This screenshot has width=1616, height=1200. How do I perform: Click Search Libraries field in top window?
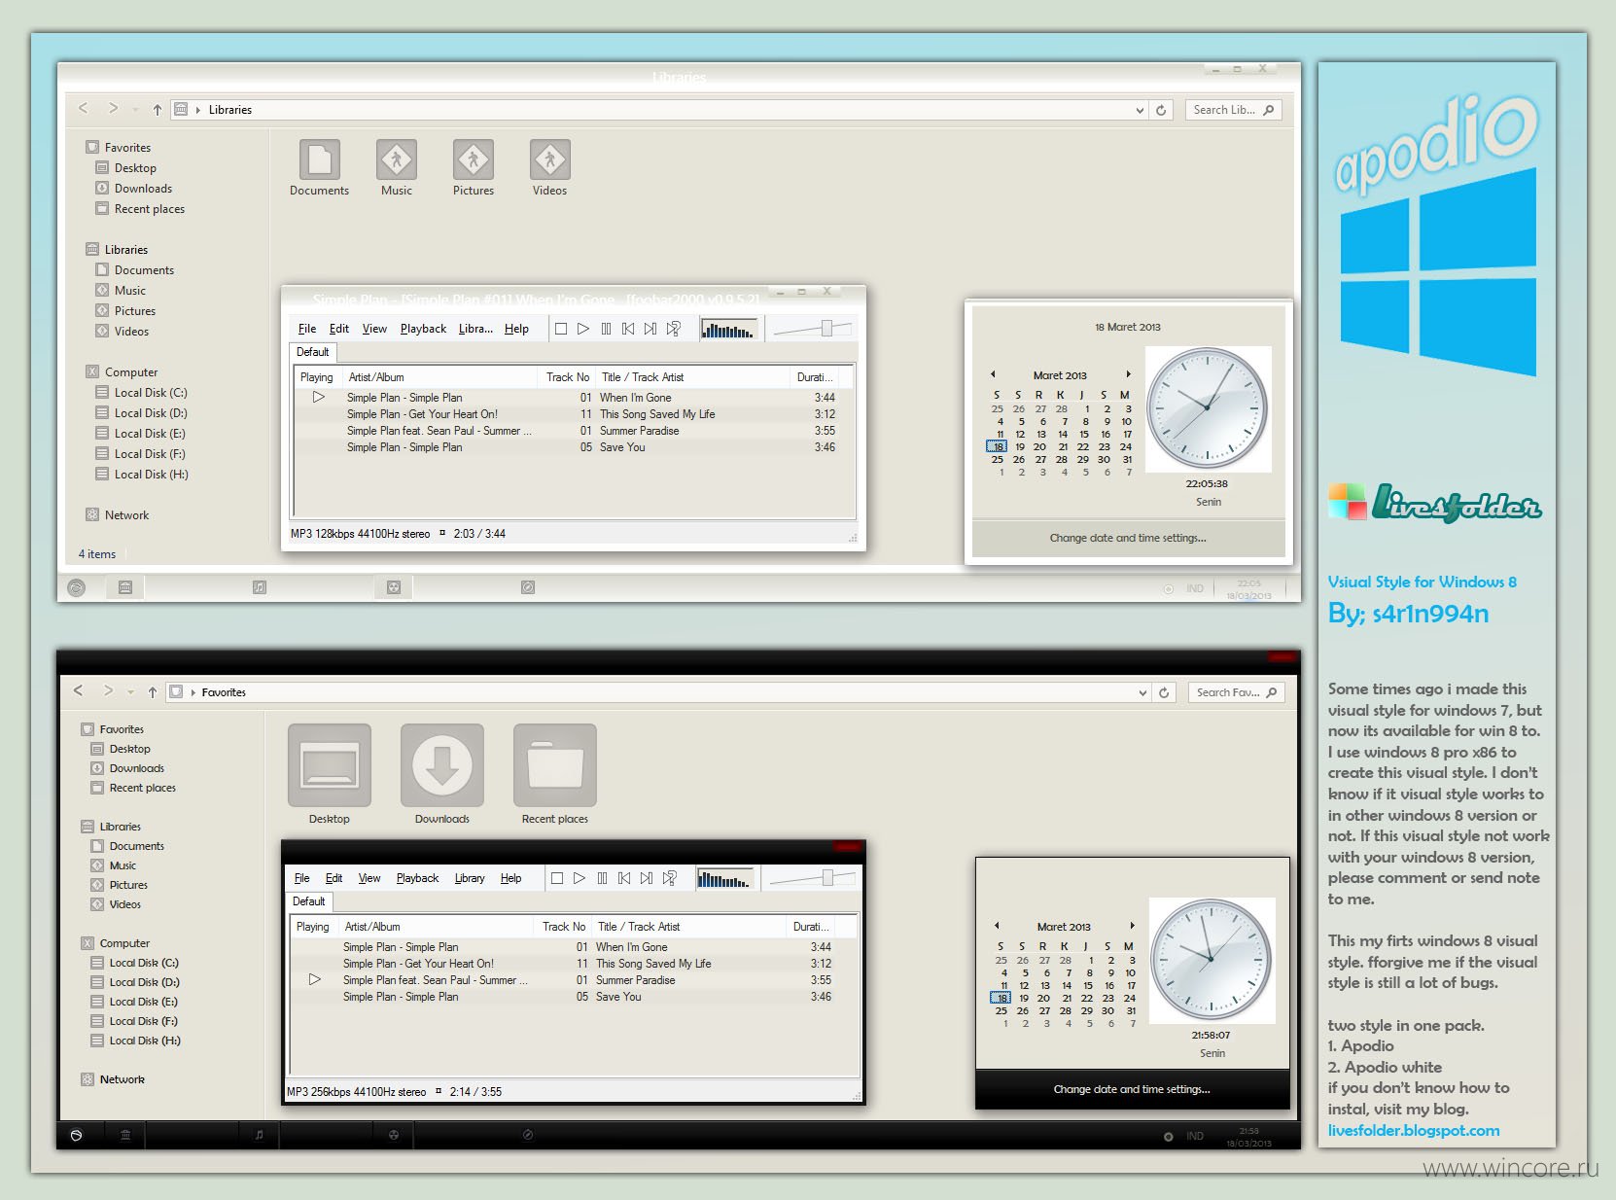point(1233,110)
